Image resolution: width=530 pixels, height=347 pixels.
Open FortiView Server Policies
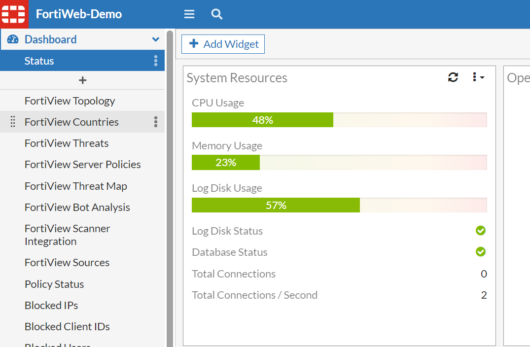(x=83, y=164)
